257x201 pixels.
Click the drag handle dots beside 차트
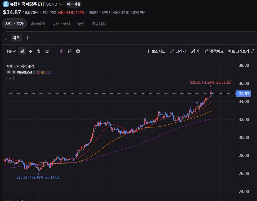(x=6, y=38)
